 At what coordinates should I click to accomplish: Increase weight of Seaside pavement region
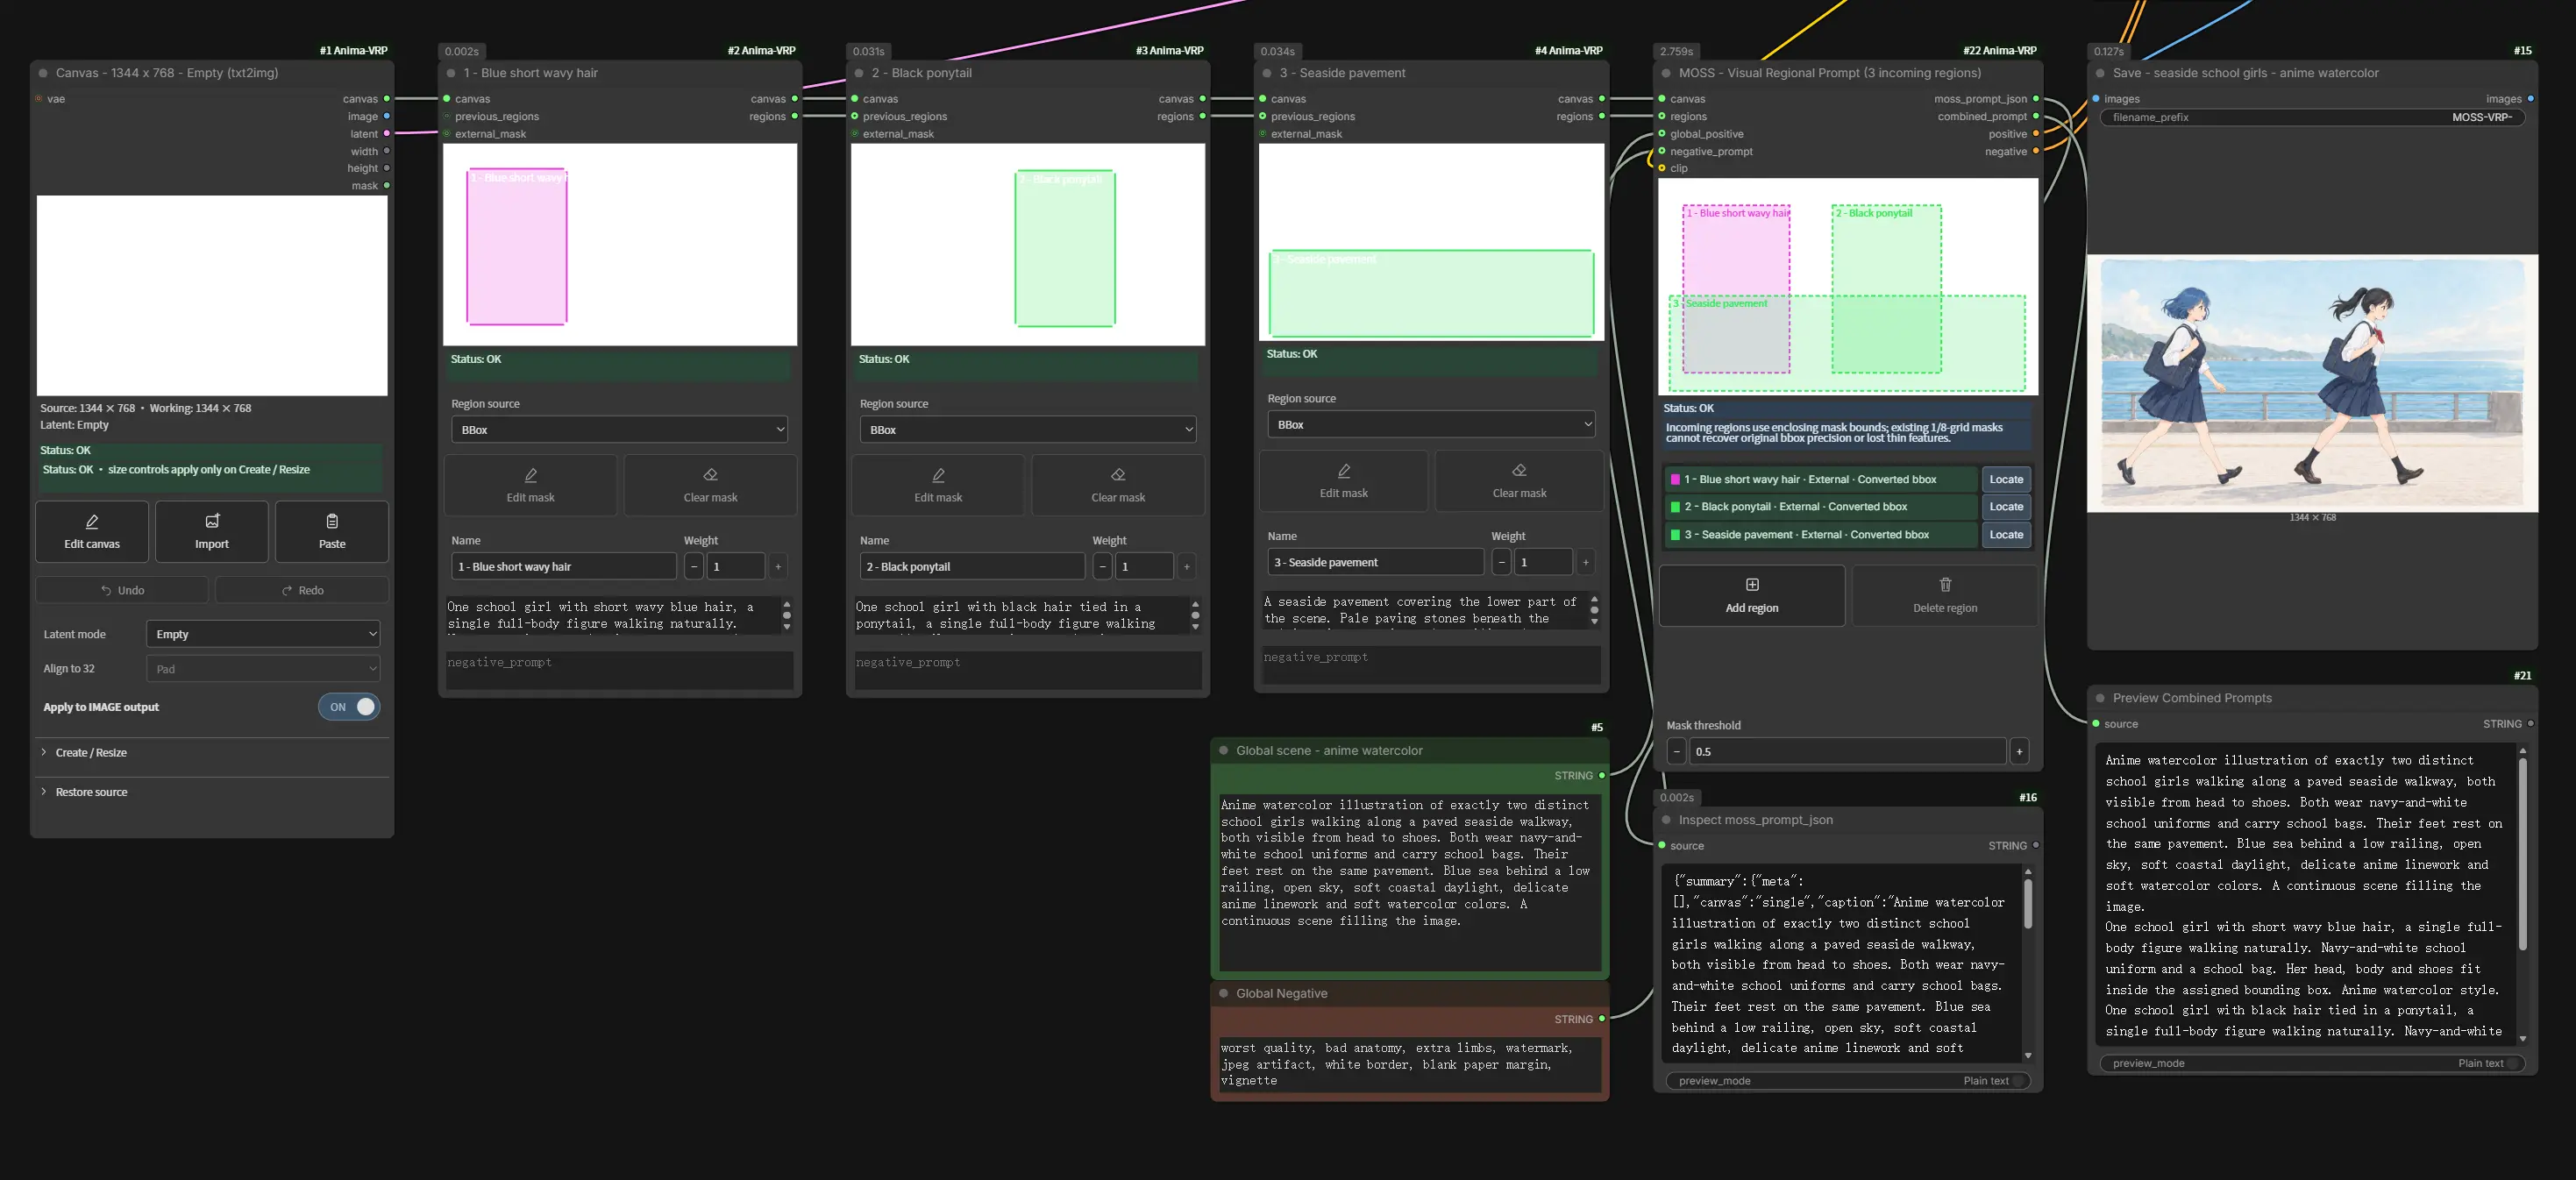(1585, 563)
